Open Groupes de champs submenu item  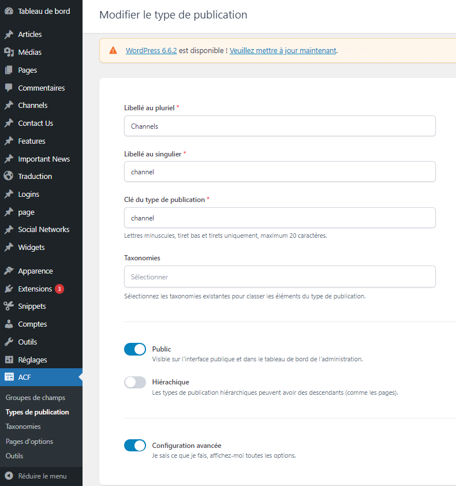point(35,398)
